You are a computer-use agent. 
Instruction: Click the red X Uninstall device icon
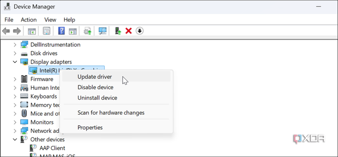pyautogui.click(x=129, y=31)
